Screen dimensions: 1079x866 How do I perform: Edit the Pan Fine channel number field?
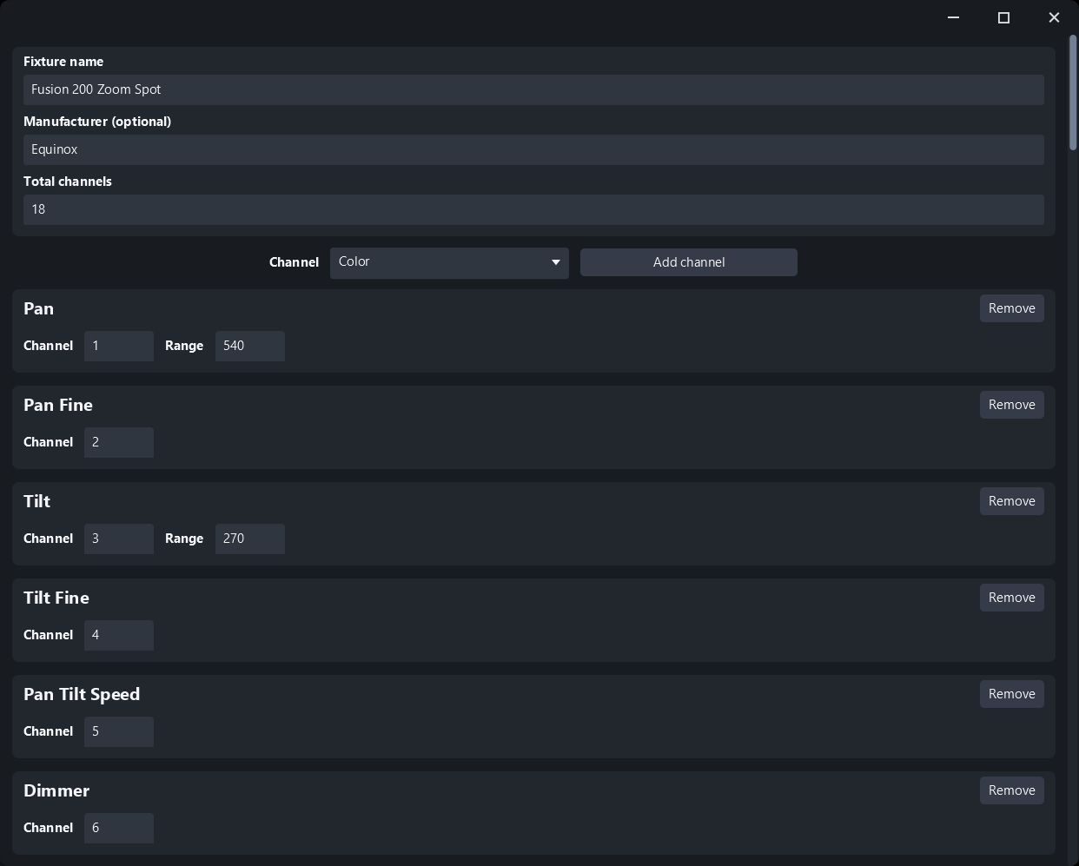(119, 442)
